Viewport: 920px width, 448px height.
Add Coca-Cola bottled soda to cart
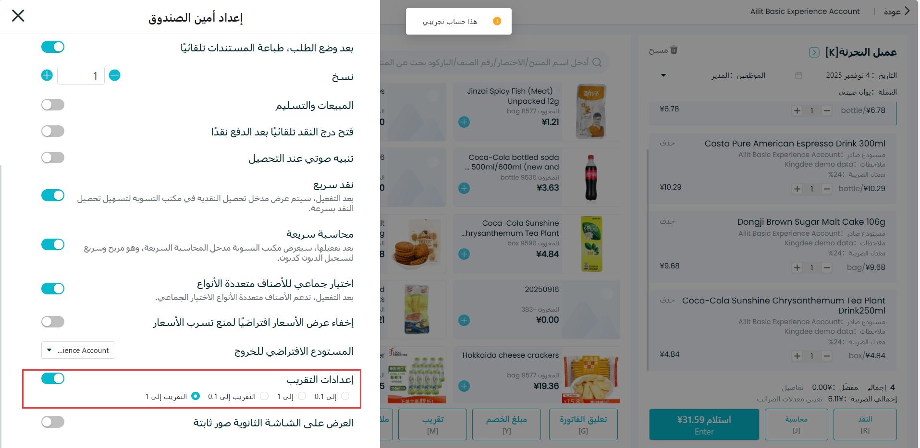(464, 188)
